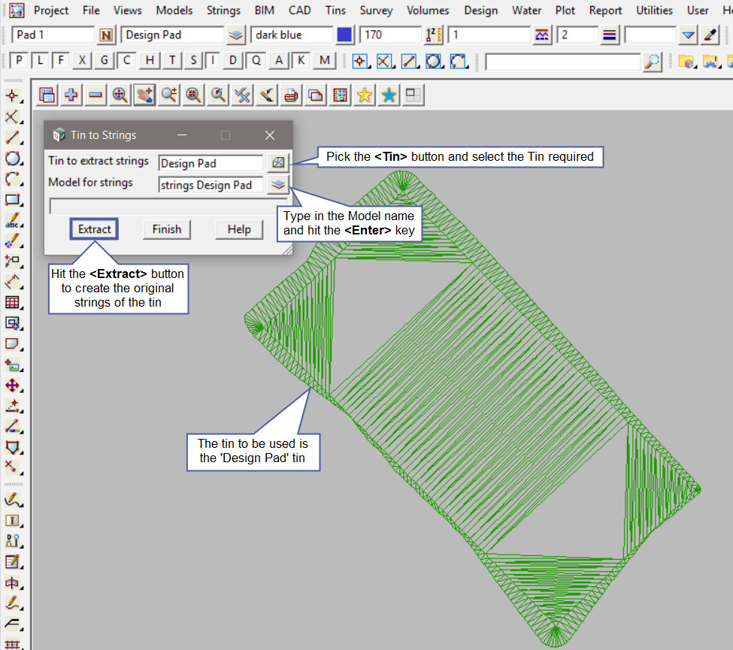Click the blue plus zoom-in toolbar icon
The image size is (733, 650).
tap(71, 95)
